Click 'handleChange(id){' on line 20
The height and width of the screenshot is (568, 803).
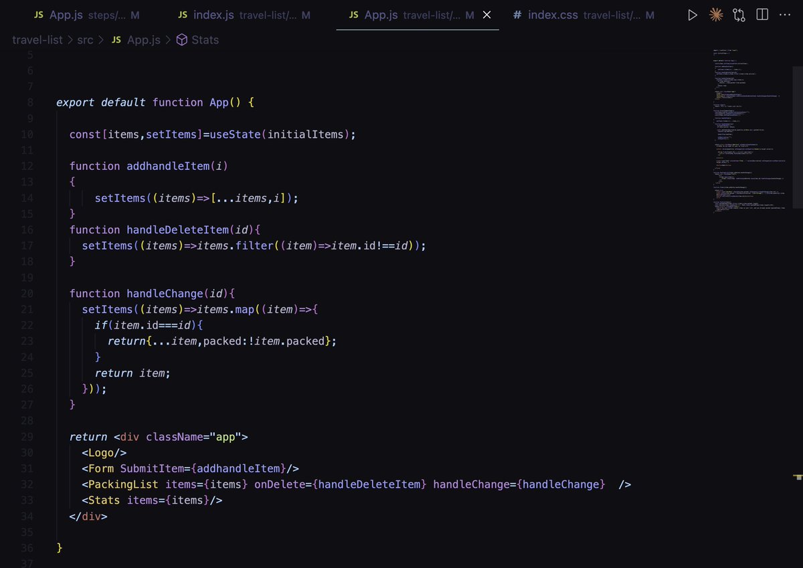click(x=181, y=294)
